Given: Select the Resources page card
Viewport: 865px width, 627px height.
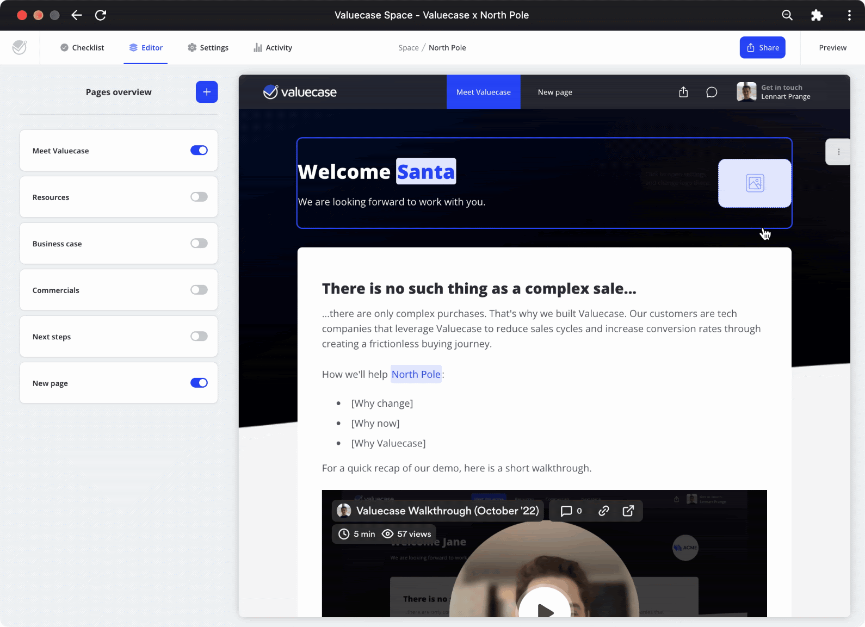Looking at the screenshot, I should pos(119,197).
